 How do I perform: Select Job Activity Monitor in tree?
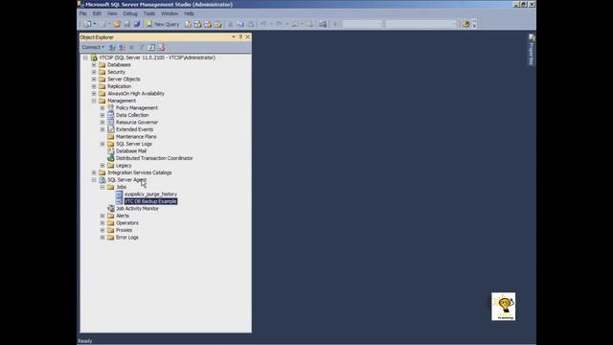pyautogui.click(x=137, y=209)
